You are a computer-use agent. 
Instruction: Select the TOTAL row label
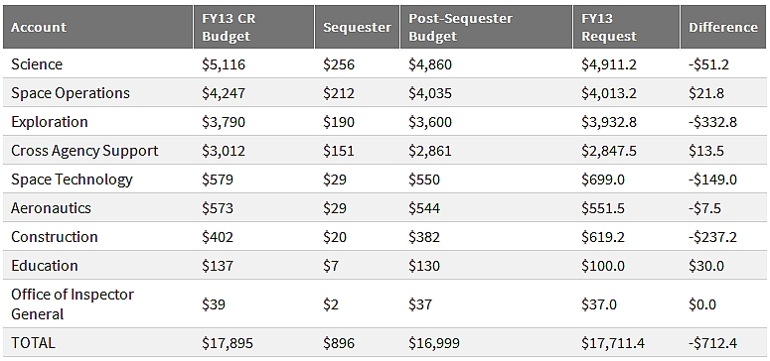point(33,343)
